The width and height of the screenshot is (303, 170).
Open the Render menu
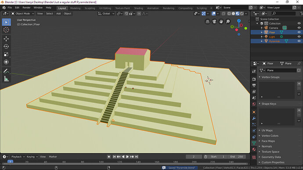coord(26,7)
